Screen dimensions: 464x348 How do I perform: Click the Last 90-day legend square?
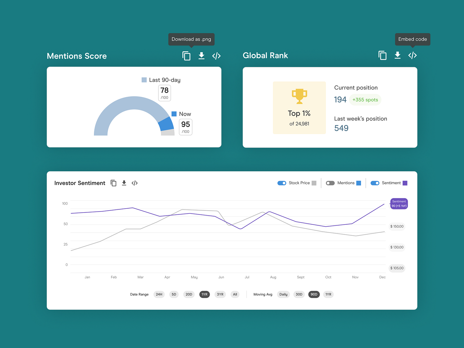(x=144, y=80)
